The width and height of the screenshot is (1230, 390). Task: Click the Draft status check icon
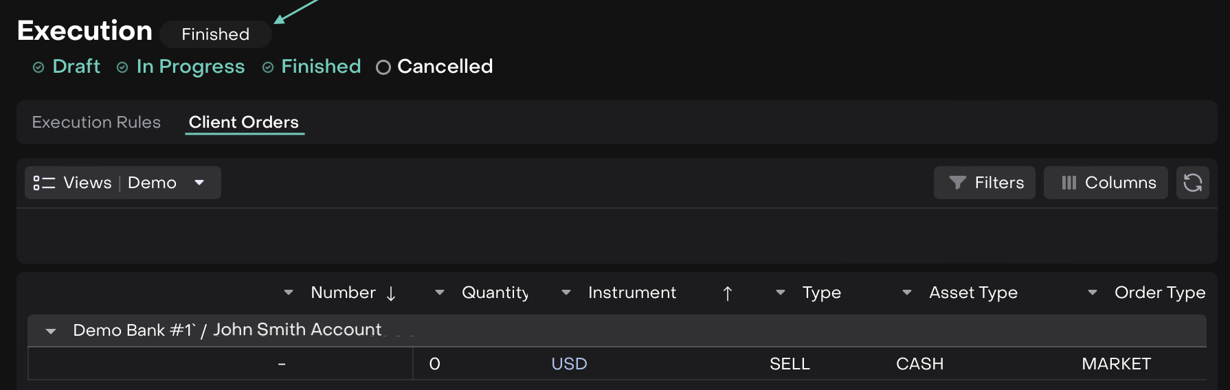tap(39, 67)
